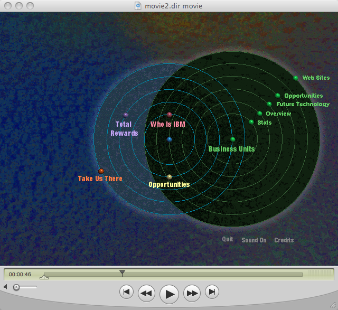
Task: Minimize the movie window
Action: (19, 6)
